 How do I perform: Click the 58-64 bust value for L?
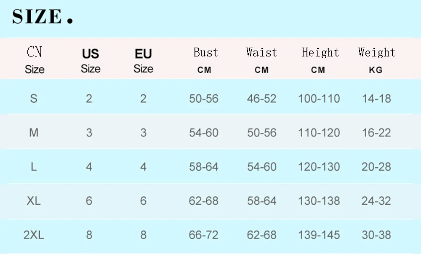pos(204,167)
